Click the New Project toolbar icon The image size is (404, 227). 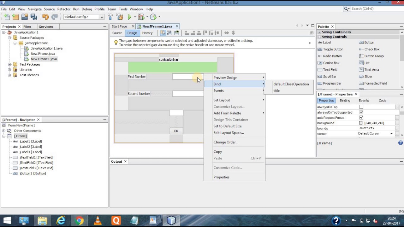pyautogui.click(x=15, y=17)
